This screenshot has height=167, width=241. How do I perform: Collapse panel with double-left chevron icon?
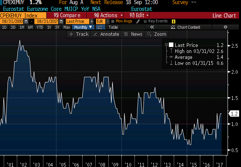click(x=152, y=27)
